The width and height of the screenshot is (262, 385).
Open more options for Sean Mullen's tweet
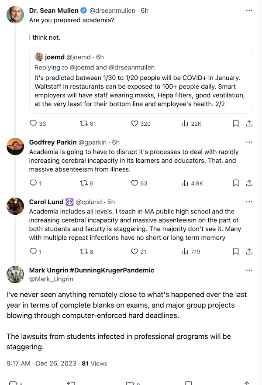(249, 10)
